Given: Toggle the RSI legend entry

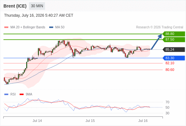Looking at the screenshot, I should 10,94.
